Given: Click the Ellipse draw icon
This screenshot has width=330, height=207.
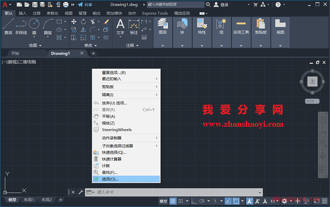Looking at the screenshot, I should pyautogui.click(x=59, y=30).
